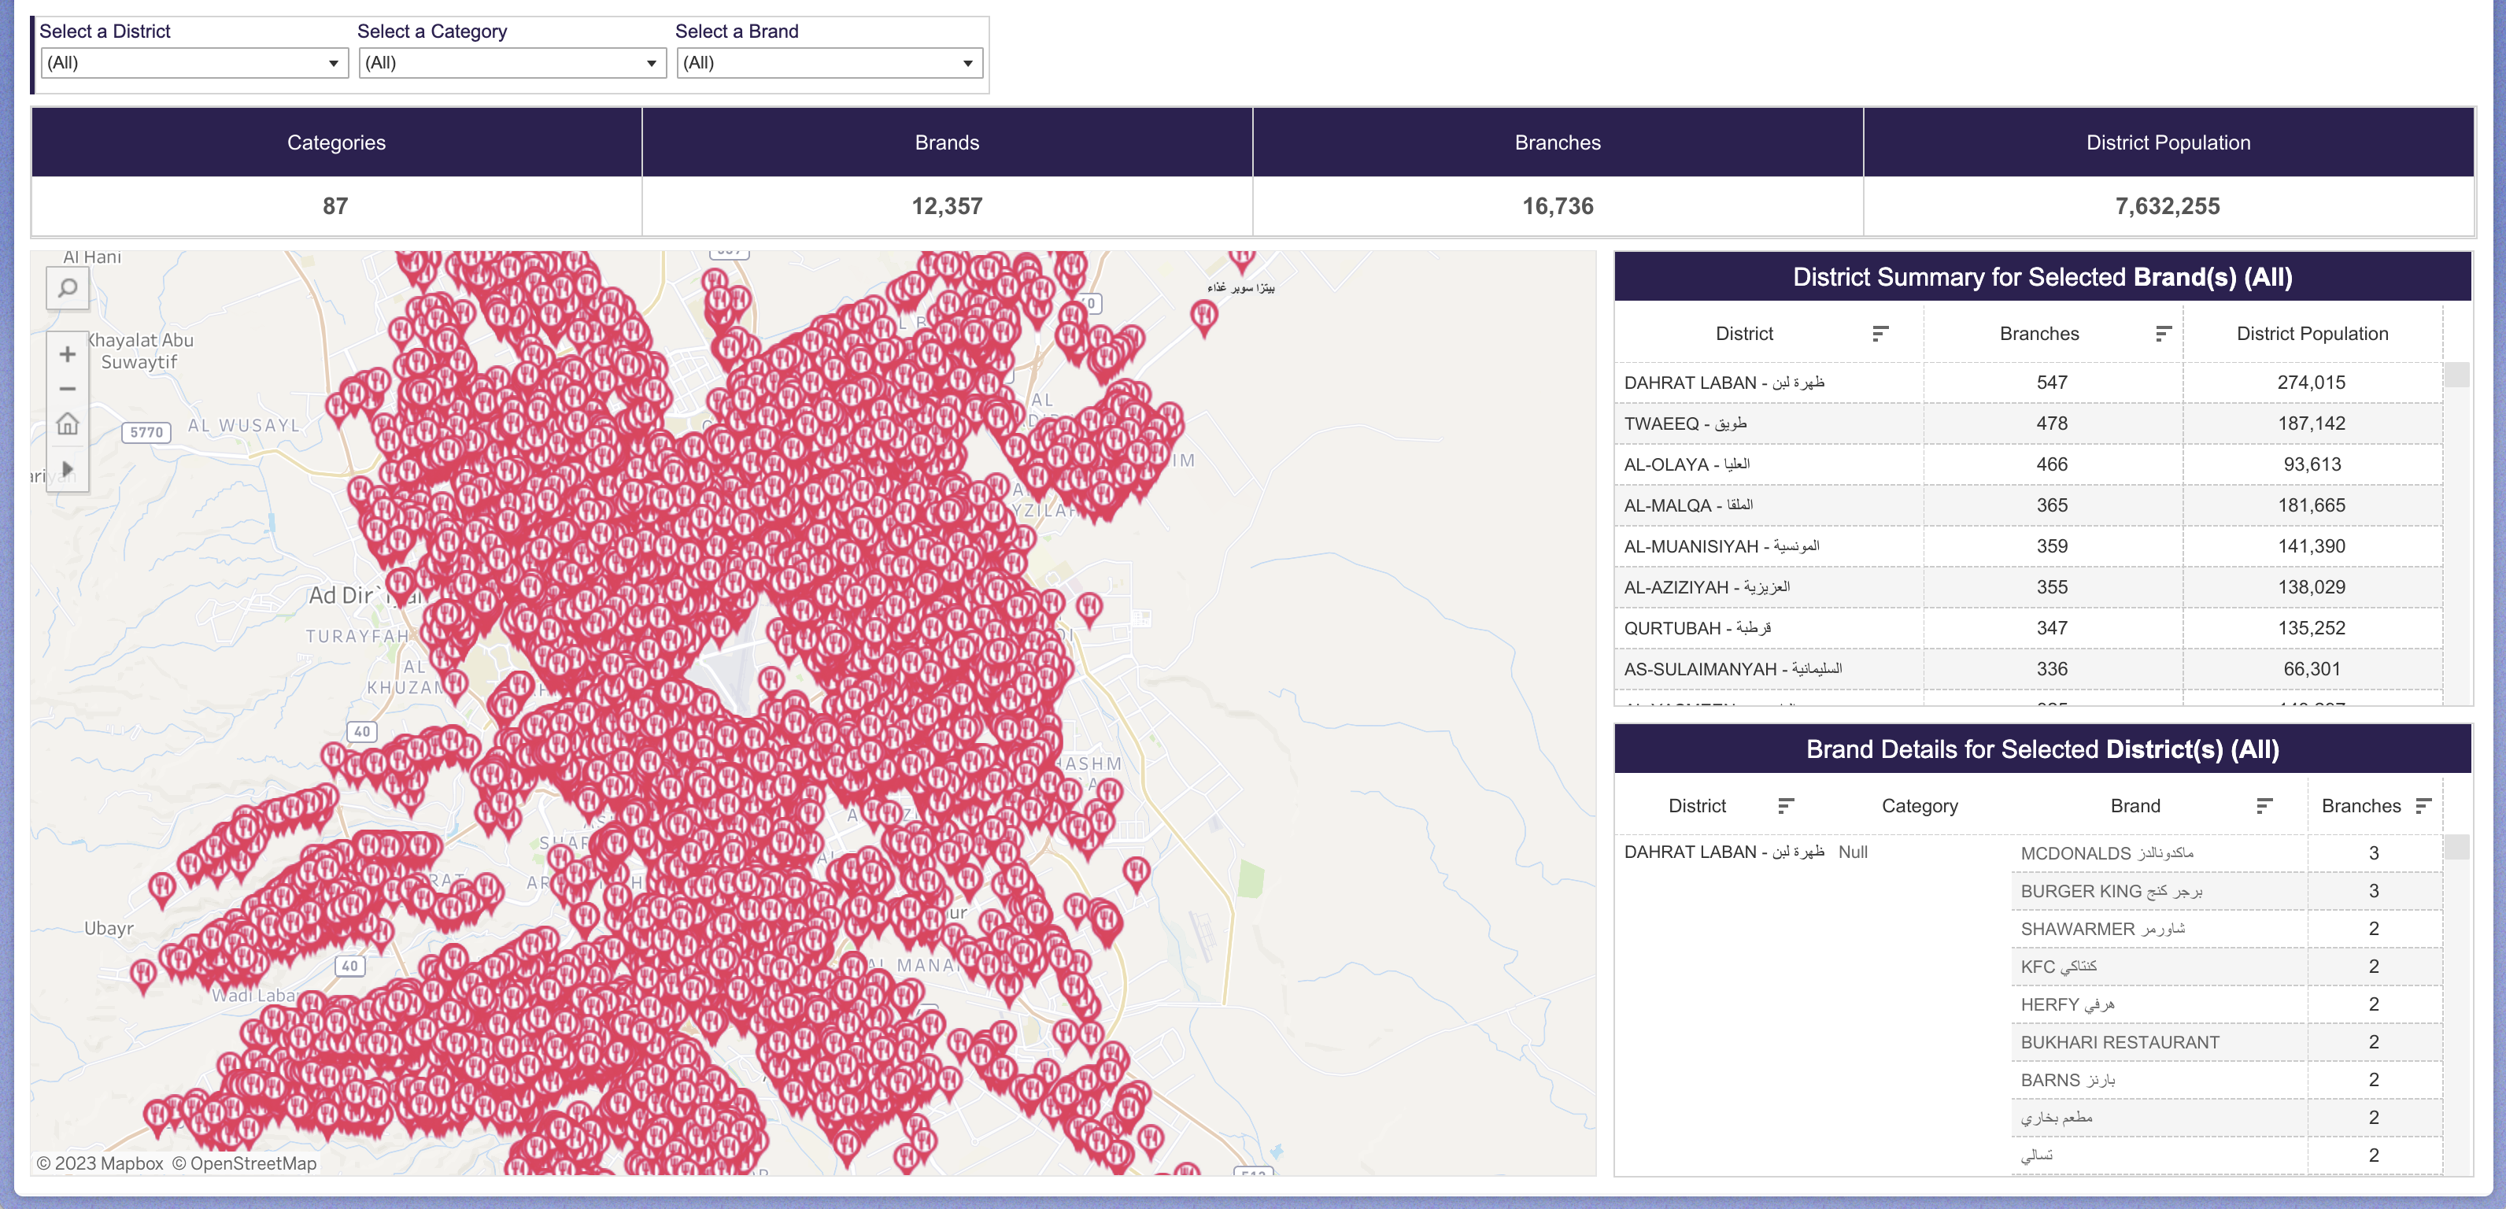Zoom in on the map
Image resolution: width=2506 pixels, height=1209 pixels.
point(67,354)
